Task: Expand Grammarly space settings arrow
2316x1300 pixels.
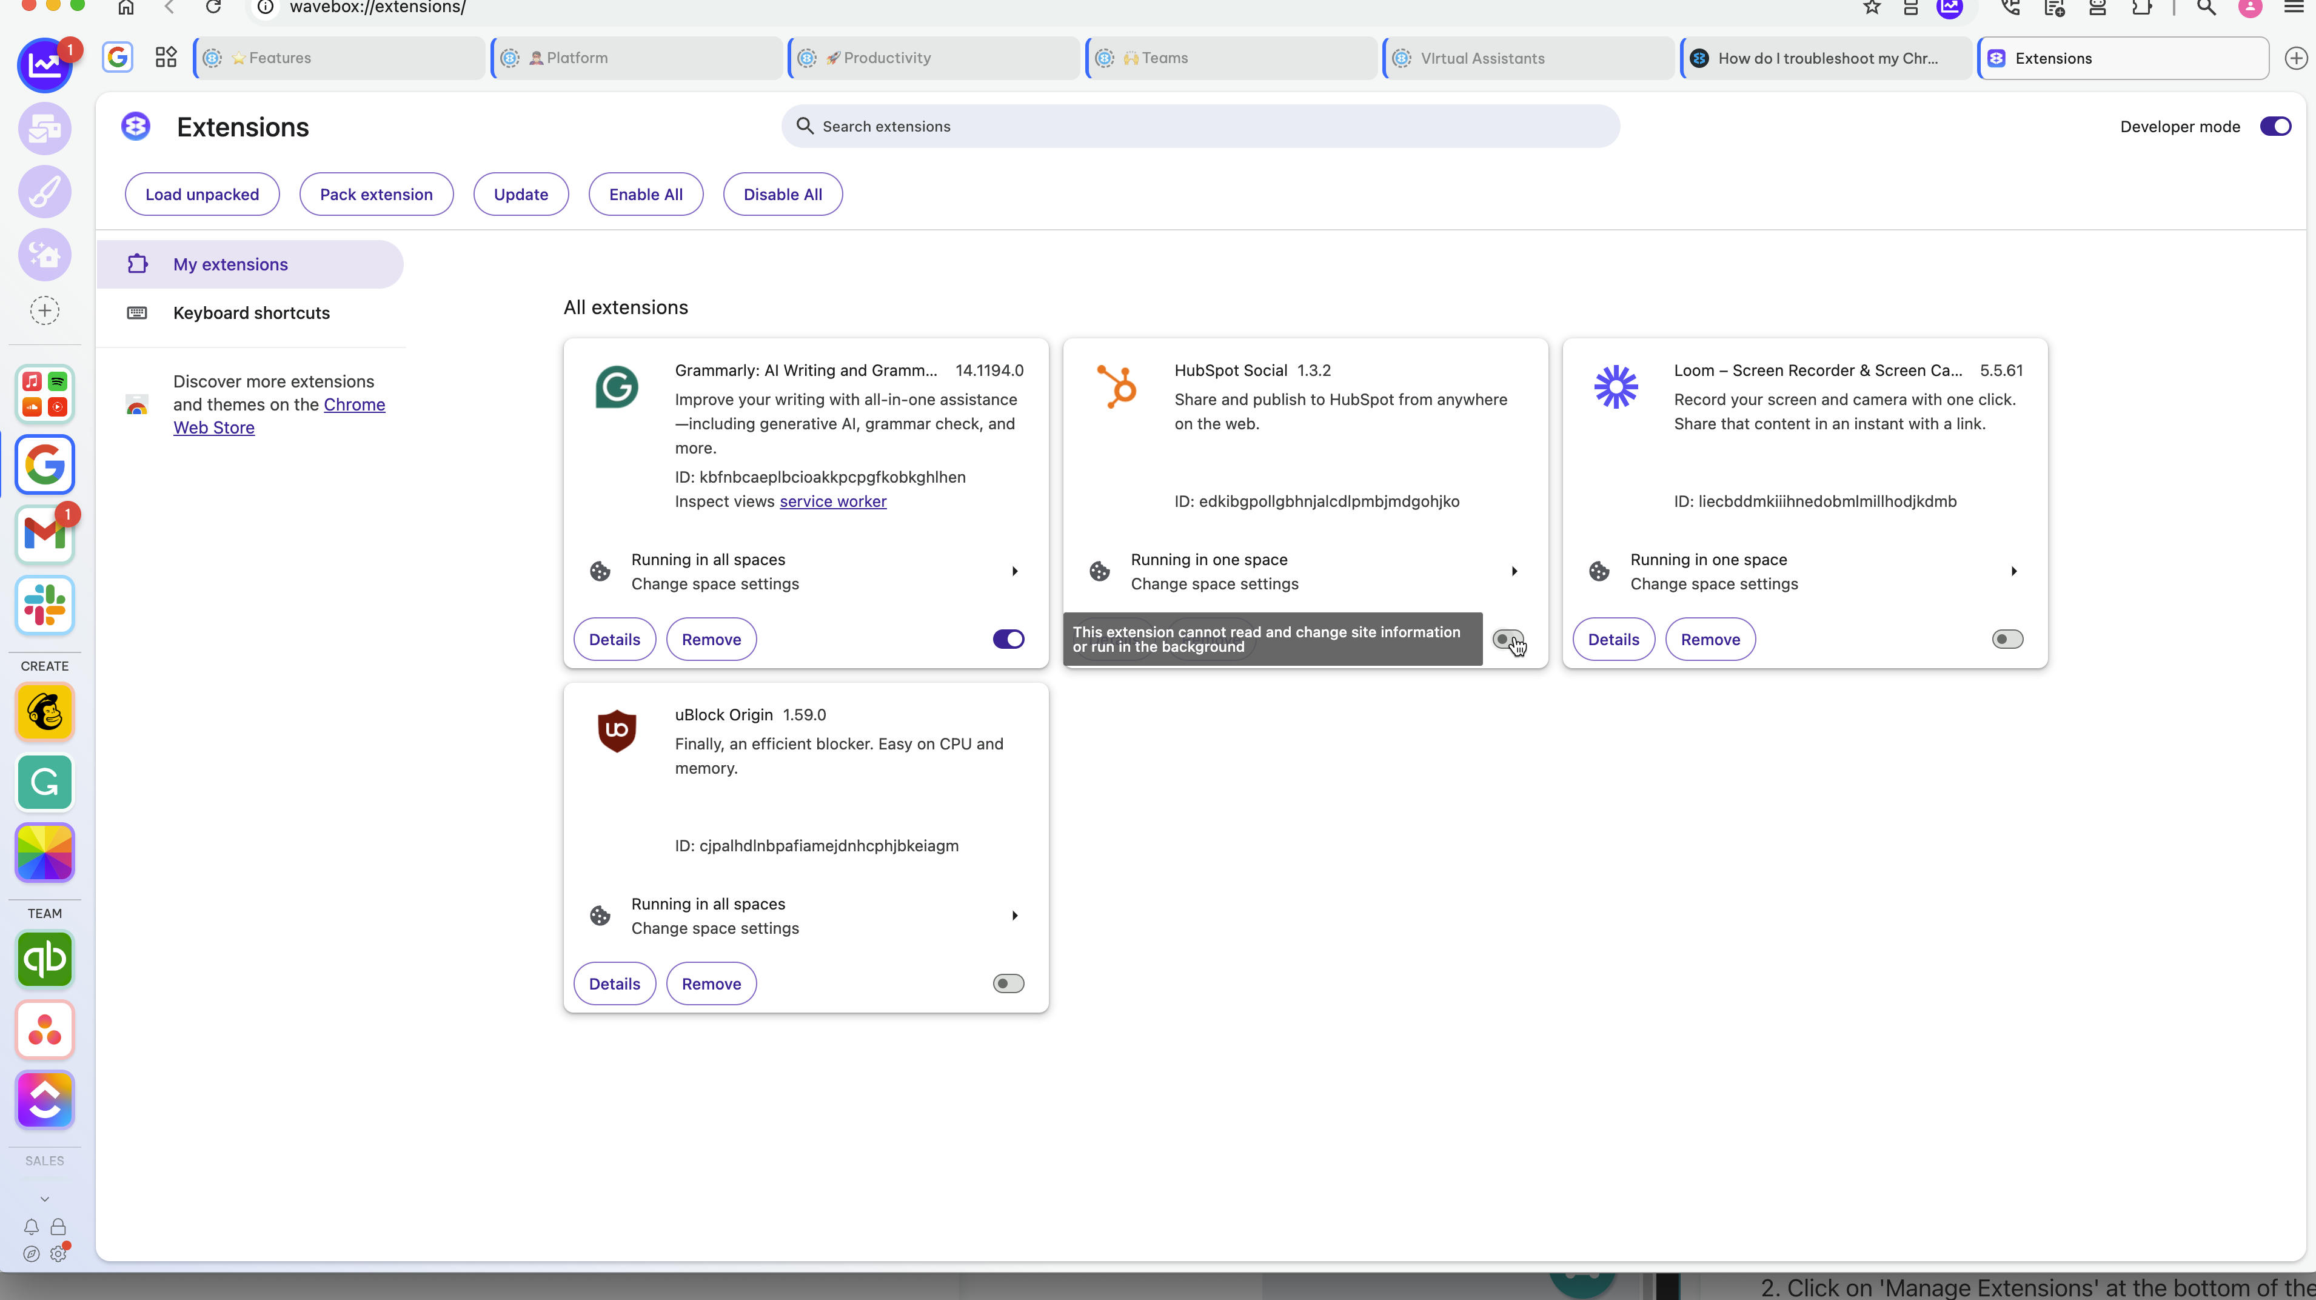Action: point(1015,572)
